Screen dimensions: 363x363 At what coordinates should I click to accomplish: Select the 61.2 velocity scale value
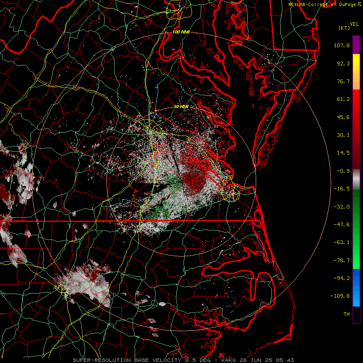tap(343, 99)
